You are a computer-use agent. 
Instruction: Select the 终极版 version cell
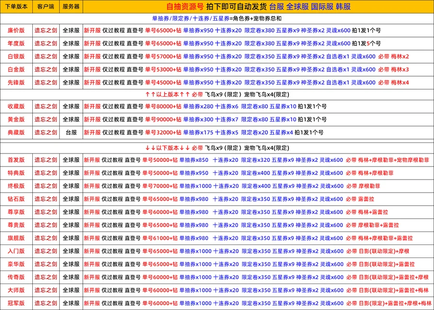(16, 186)
